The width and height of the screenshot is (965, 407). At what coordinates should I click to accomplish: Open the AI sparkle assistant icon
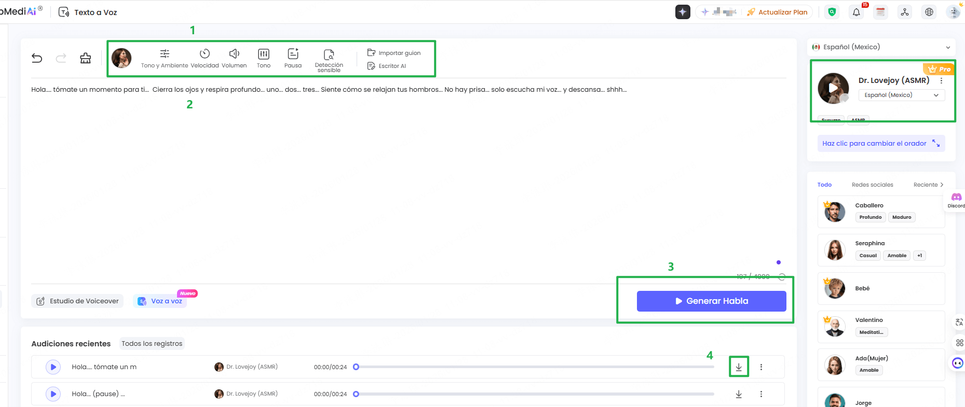[683, 12]
